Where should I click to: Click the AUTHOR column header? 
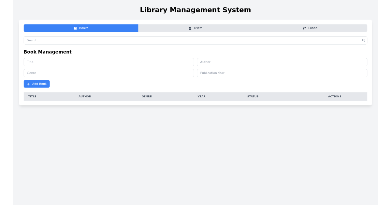85,96
